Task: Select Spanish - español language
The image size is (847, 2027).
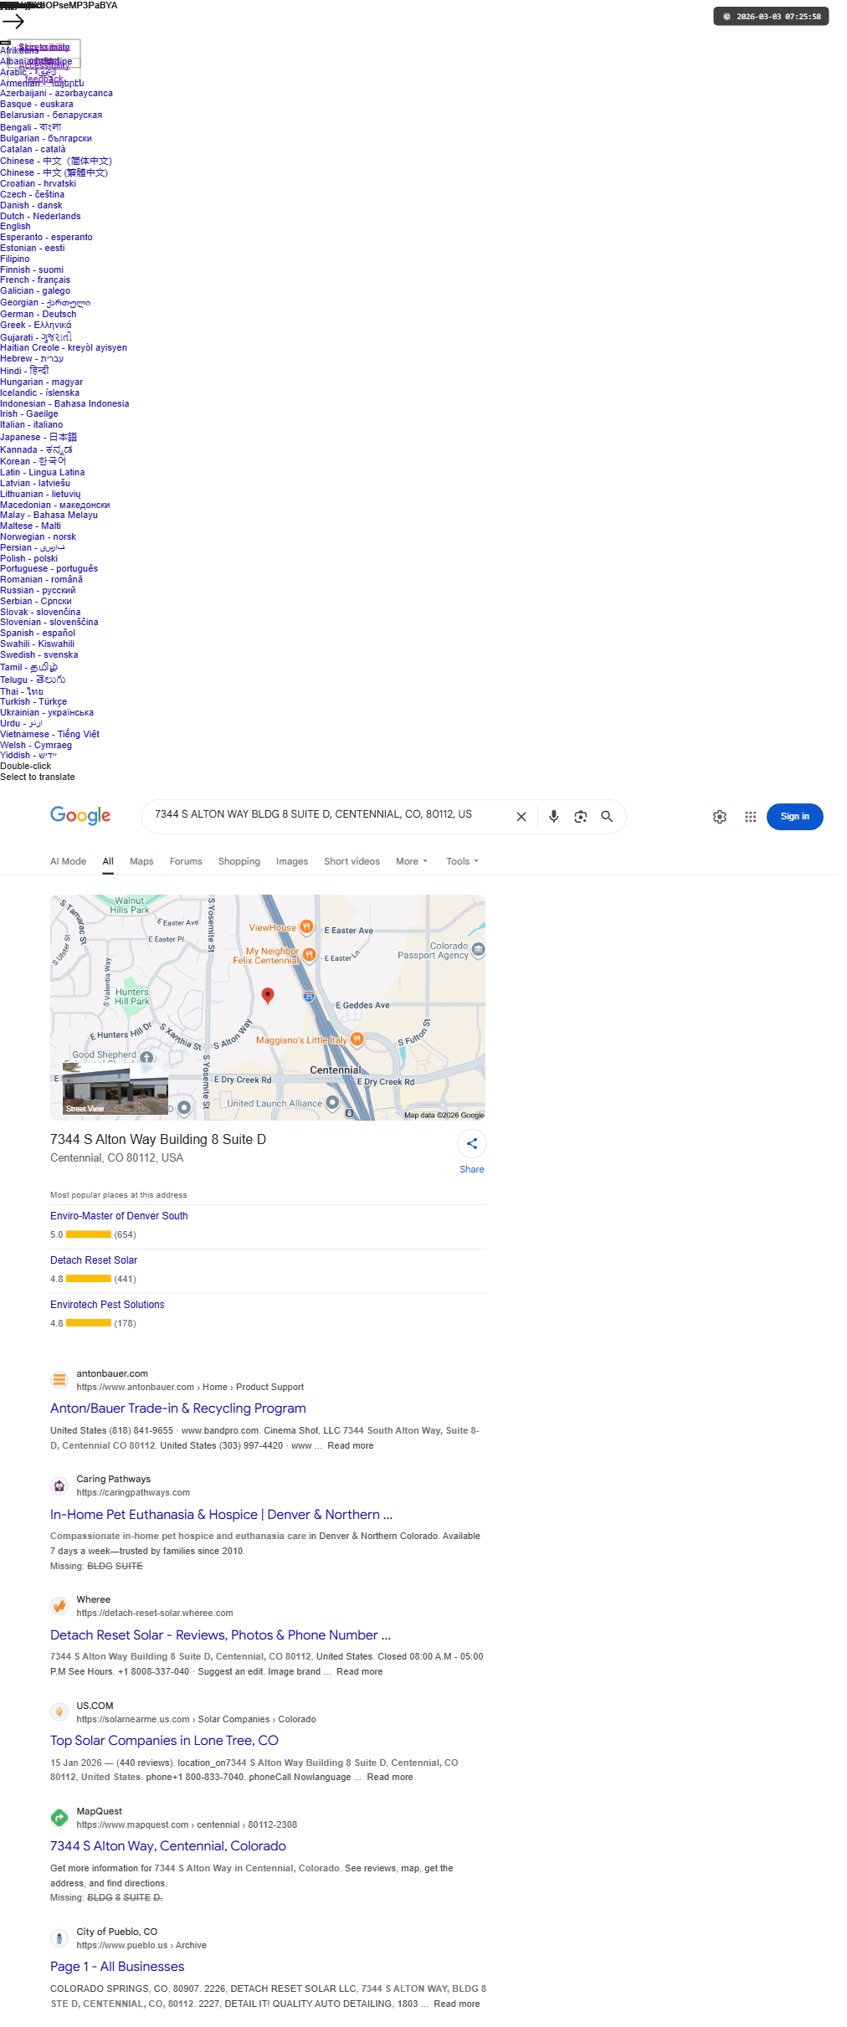Action: click(38, 634)
